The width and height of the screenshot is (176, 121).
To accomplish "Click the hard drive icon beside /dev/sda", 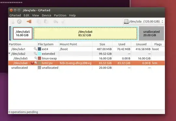I will 126,21.
